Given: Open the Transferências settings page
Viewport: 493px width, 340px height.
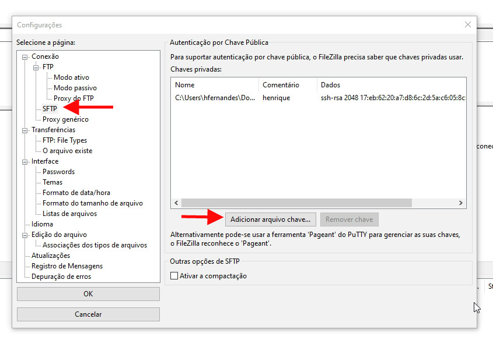Looking at the screenshot, I should tap(54, 130).
